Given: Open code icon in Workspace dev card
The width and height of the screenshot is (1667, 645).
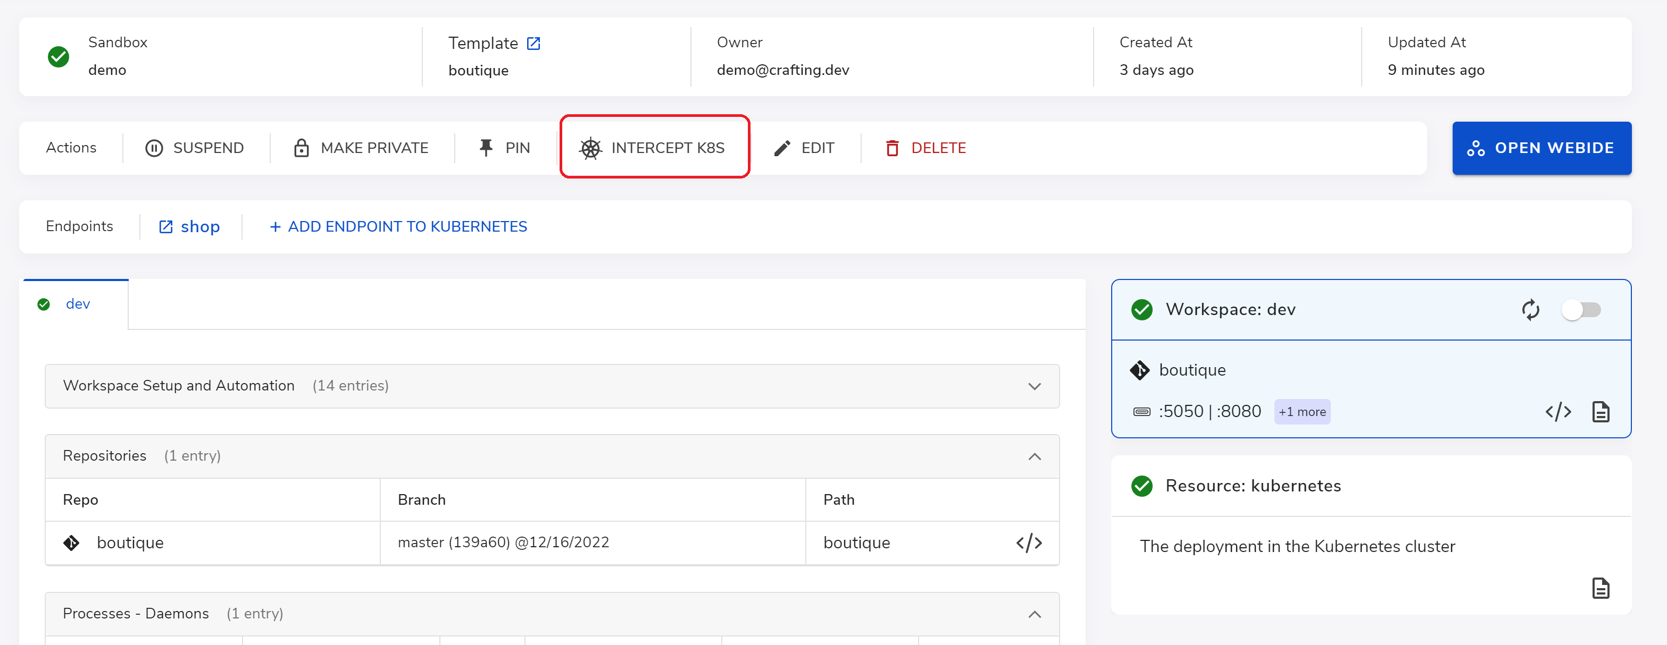Looking at the screenshot, I should pyautogui.click(x=1558, y=412).
